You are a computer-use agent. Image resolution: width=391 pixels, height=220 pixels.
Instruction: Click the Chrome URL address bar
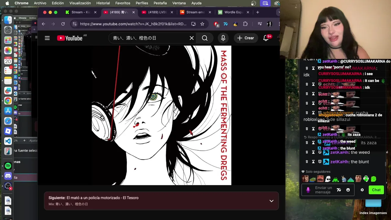[x=133, y=24]
